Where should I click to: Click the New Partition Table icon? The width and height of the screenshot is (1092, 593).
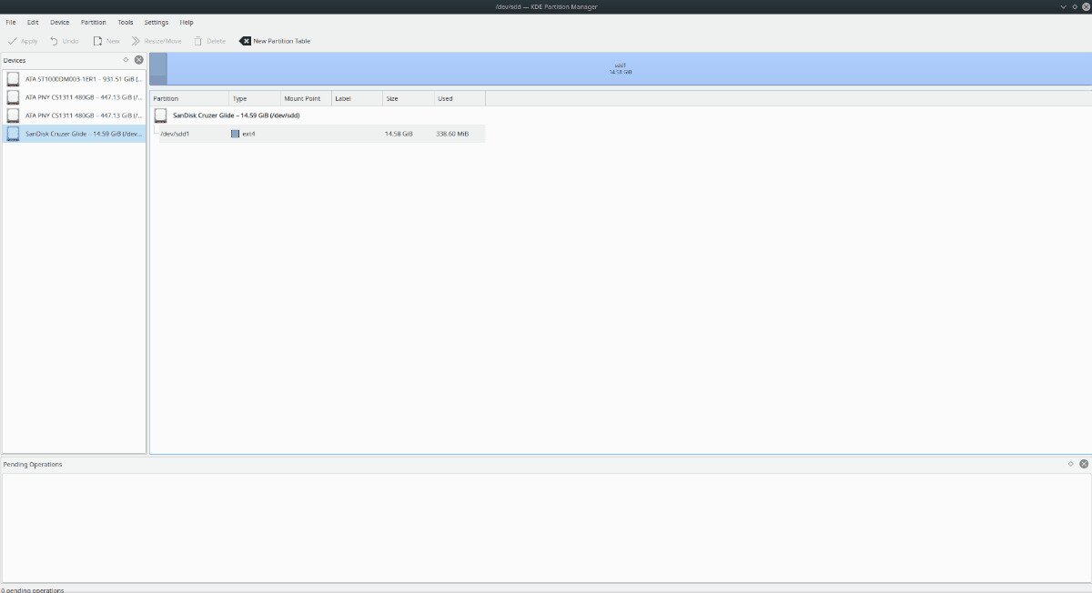(245, 40)
